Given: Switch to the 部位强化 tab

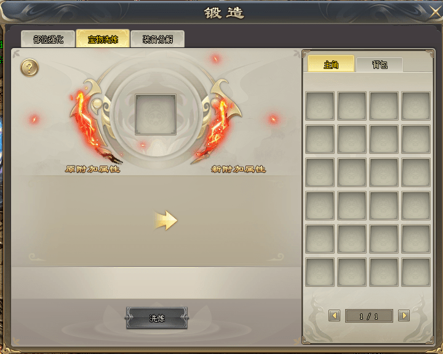Looking at the screenshot, I should [48, 39].
